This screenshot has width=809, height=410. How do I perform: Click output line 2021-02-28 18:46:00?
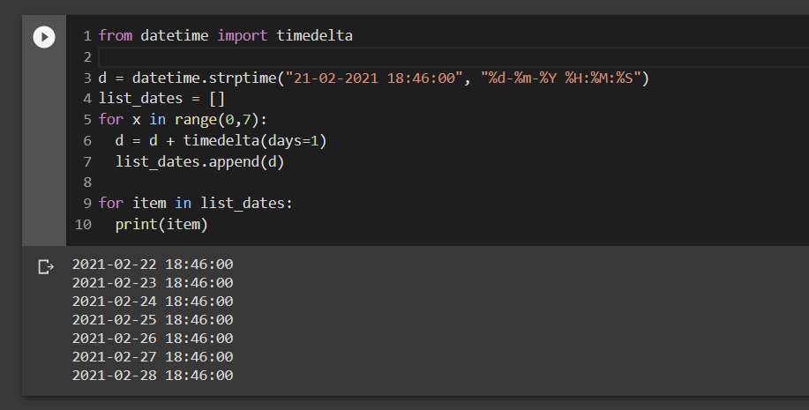click(153, 376)
